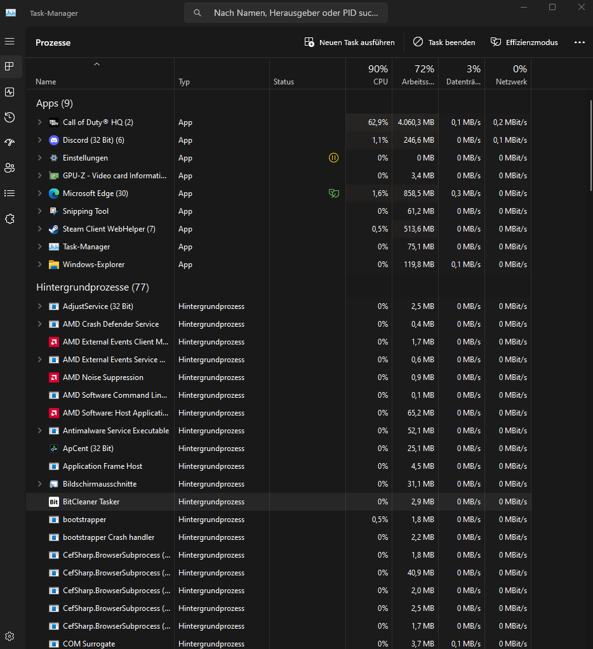Click the ApCent (32 Bit) icon
Viewport: 593px width, 649px height.
pyautogui.click(x=54, y=449)
